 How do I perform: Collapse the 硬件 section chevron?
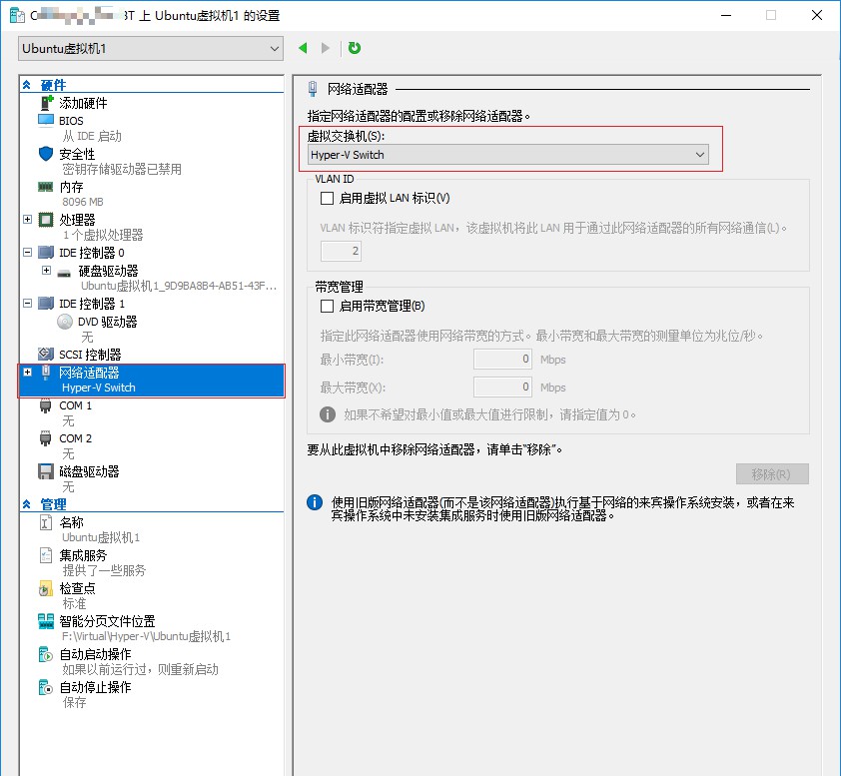(x=27, y=85)
